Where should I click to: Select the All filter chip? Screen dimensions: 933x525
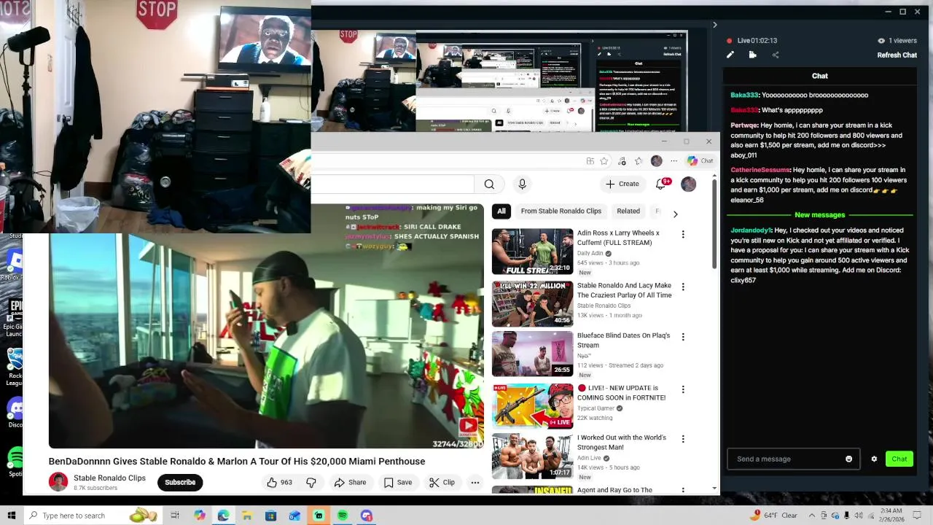click(501, 211)
